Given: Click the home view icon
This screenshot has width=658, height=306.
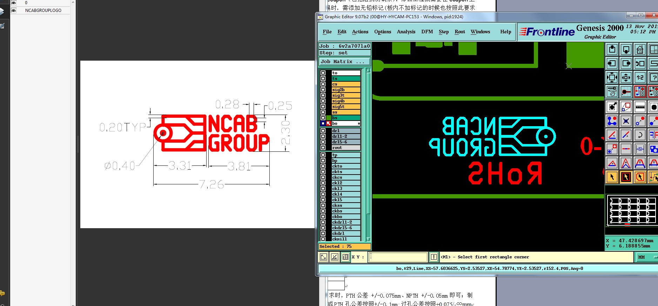Looking at the screenshot, I should (640, 49).
